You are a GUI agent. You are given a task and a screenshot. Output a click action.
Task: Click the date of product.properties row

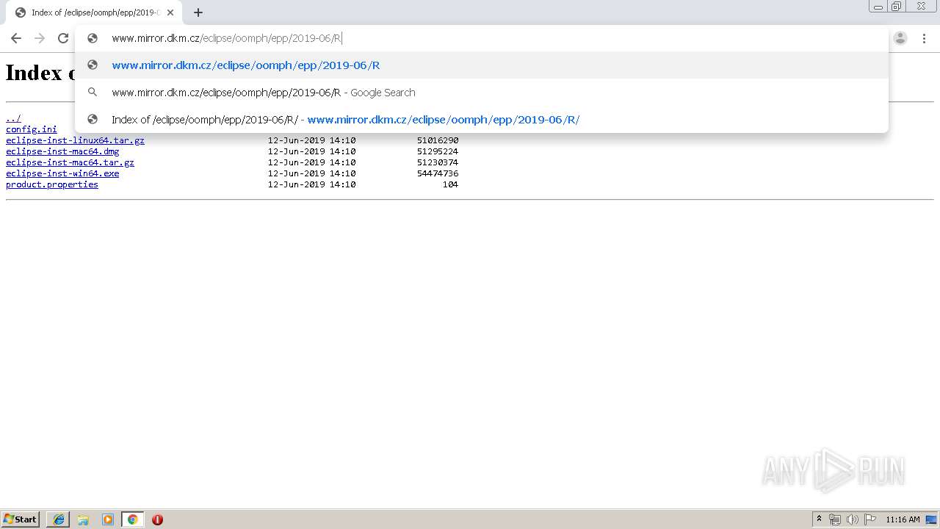pyautogui.click(x=311, y=184)
